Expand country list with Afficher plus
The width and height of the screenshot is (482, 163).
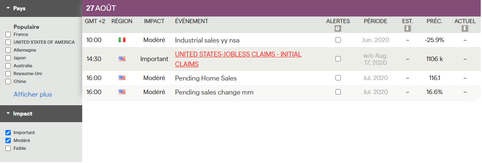(x=32, y=94)
